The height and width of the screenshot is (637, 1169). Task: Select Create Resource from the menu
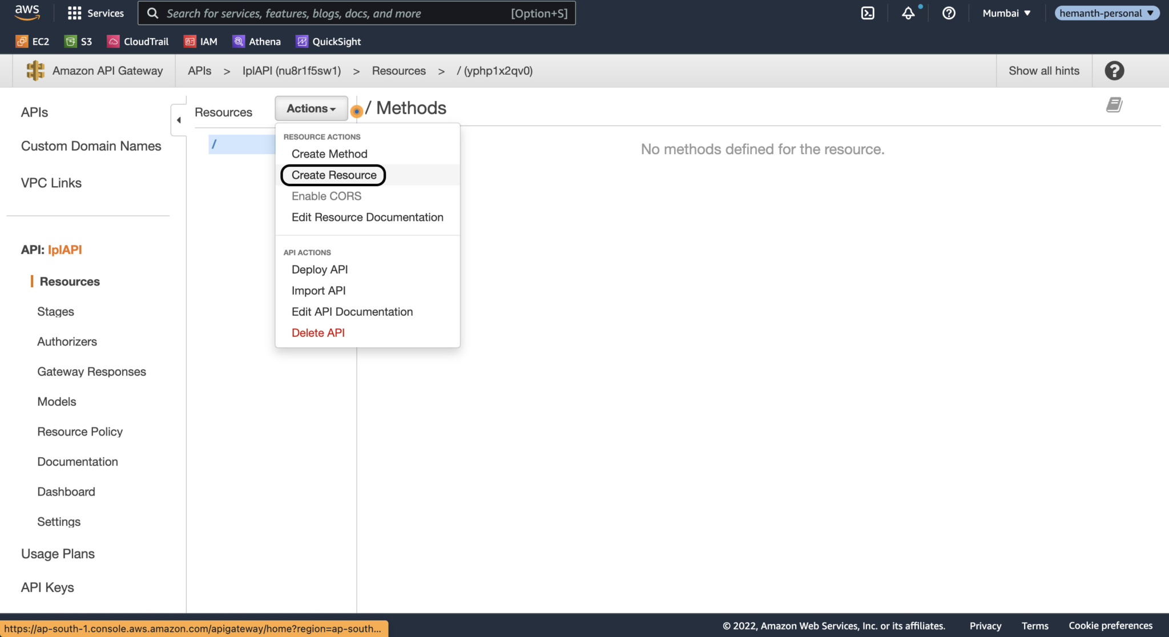(x=332, y=175)
